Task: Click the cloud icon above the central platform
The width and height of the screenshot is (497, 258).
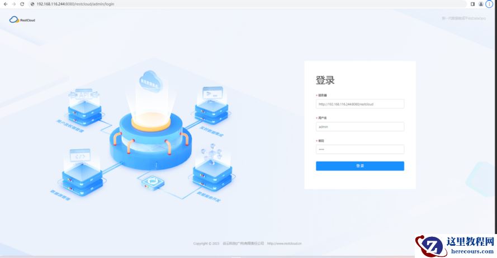Action: tap(150, 81)
